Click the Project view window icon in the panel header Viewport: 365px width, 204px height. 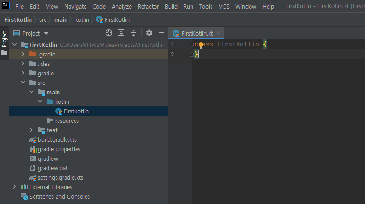click(x=17, y=33)
